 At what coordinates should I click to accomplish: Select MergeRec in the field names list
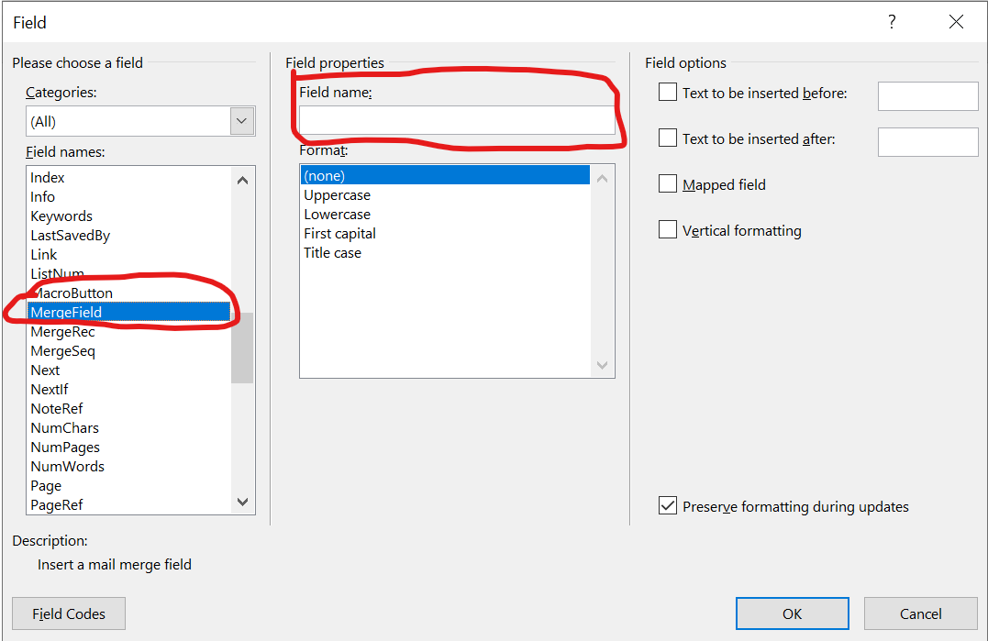tap(62, 332)
